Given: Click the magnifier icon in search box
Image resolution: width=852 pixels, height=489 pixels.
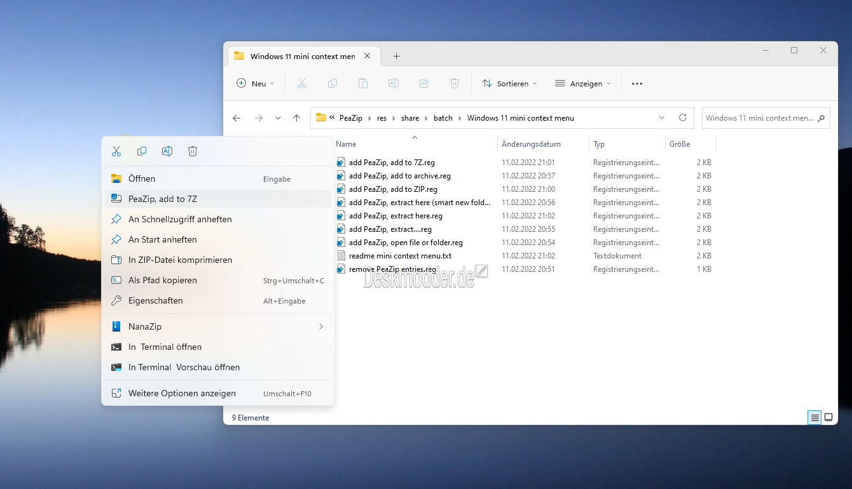Looking at the screenshot, I should tap(821, 118).
